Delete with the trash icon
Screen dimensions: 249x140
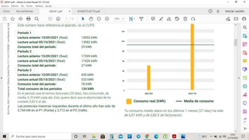(x=185, y=19)
